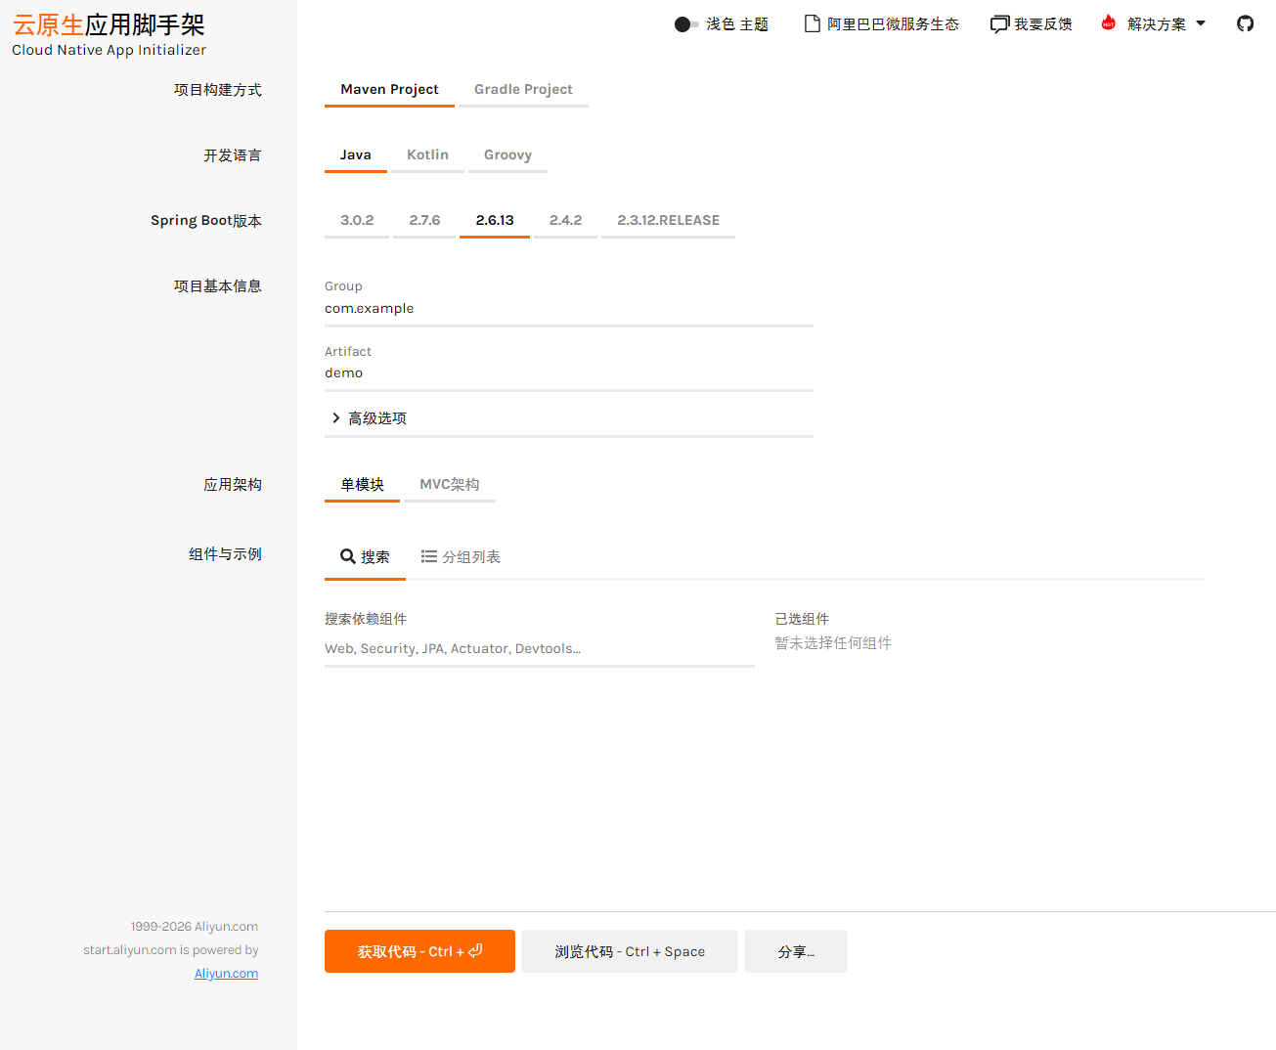Select Gradle Project build type
1276x1050 pixels.
point(523,89)
